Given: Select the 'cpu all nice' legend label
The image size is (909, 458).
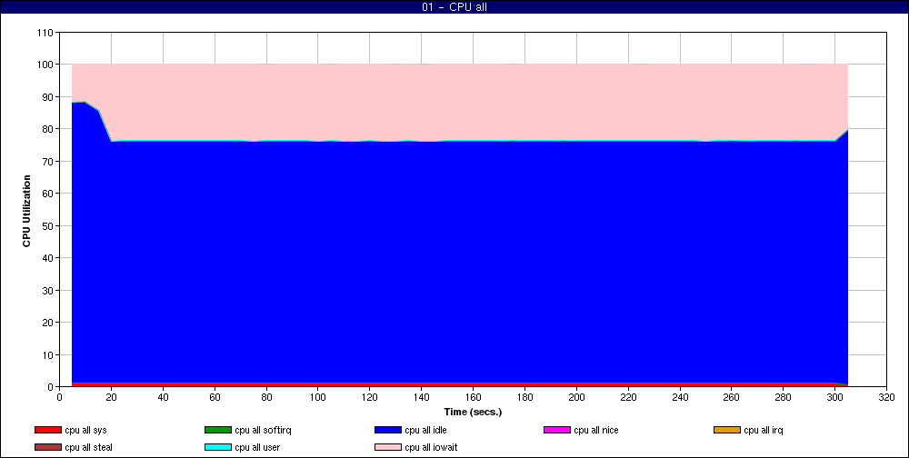Looking at the screenshot, I should 596,430.
